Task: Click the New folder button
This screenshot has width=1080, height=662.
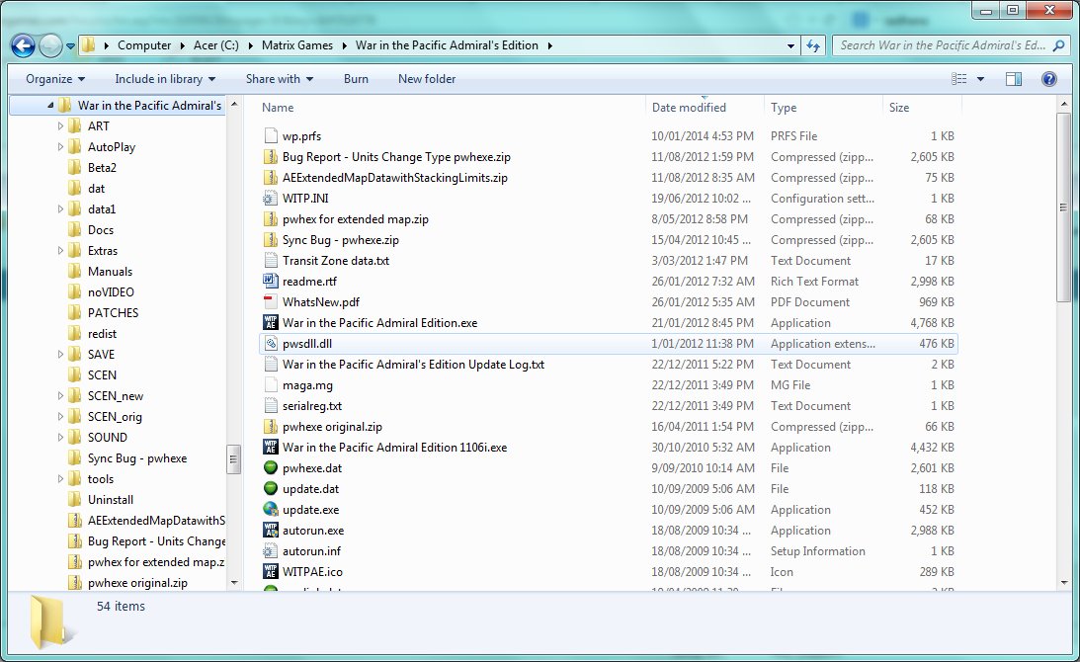Action: coord(427,79)
